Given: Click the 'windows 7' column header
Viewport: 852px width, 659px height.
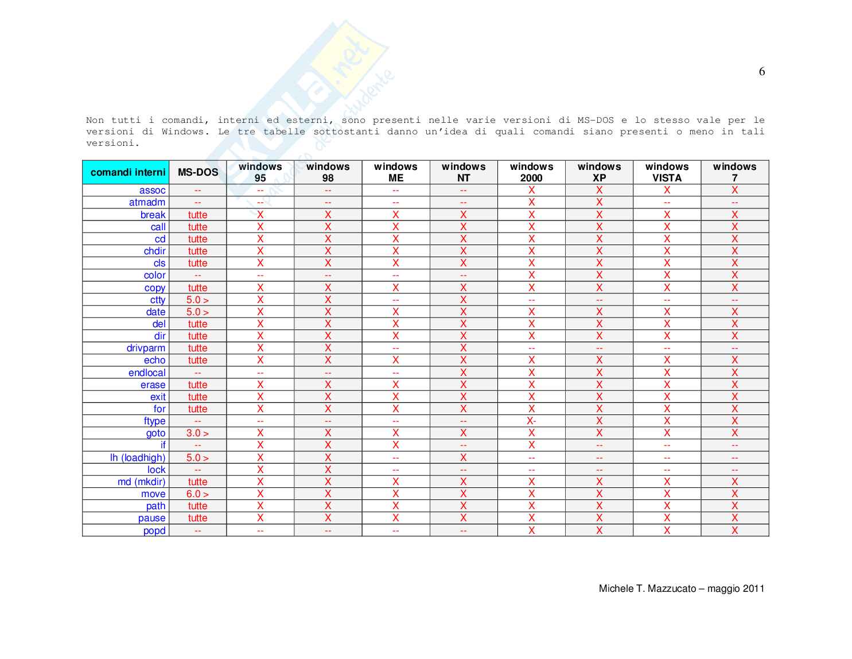Looking at the screenshot, I should (735, 172).
